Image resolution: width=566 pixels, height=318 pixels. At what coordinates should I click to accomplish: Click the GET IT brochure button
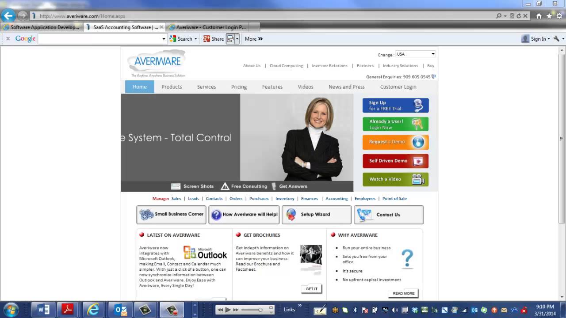point(312,289)
